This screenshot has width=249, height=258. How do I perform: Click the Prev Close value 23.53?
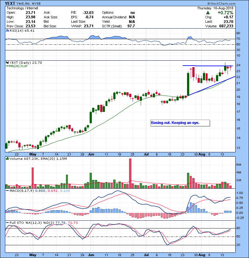[x=31, y=26]
